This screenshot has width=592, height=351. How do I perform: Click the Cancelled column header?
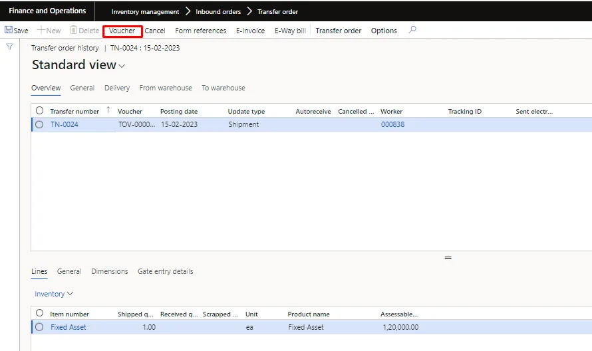[x=356, y=111]
